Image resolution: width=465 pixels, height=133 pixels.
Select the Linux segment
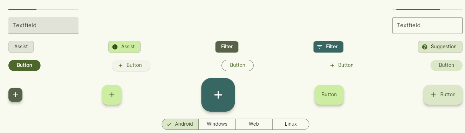[290, 124]
